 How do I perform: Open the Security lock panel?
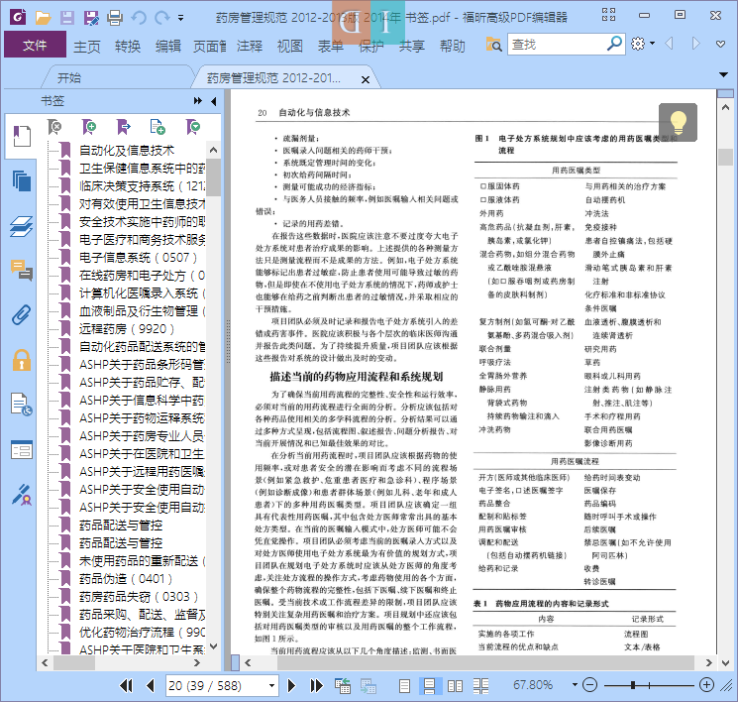pos(21,360)
